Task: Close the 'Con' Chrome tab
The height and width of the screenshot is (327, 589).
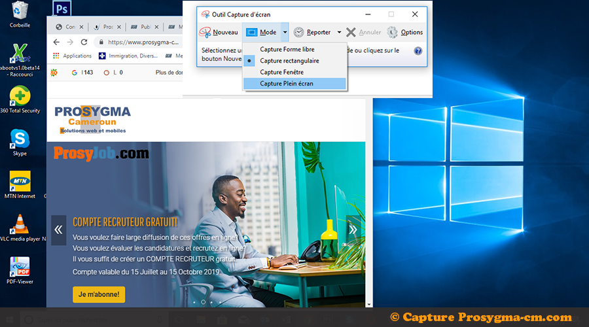Action: click(82, 27)
